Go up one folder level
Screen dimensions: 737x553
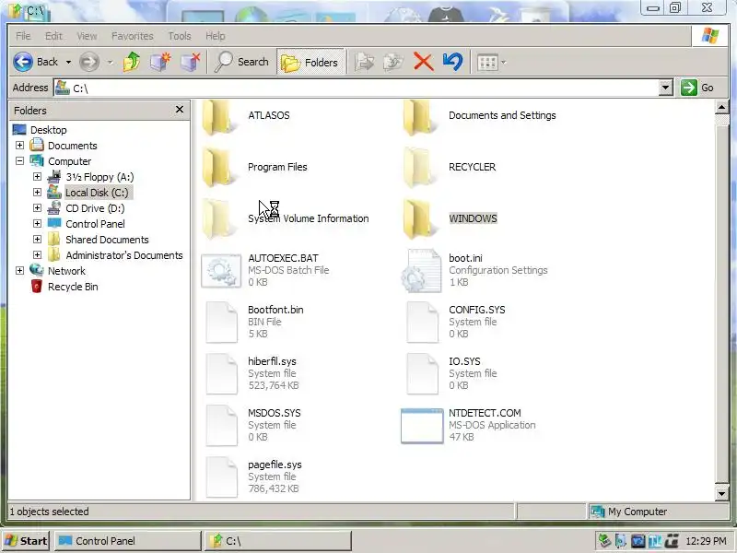[x=132, y=62]
